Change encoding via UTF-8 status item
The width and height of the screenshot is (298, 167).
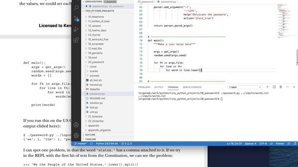point(263,144)
